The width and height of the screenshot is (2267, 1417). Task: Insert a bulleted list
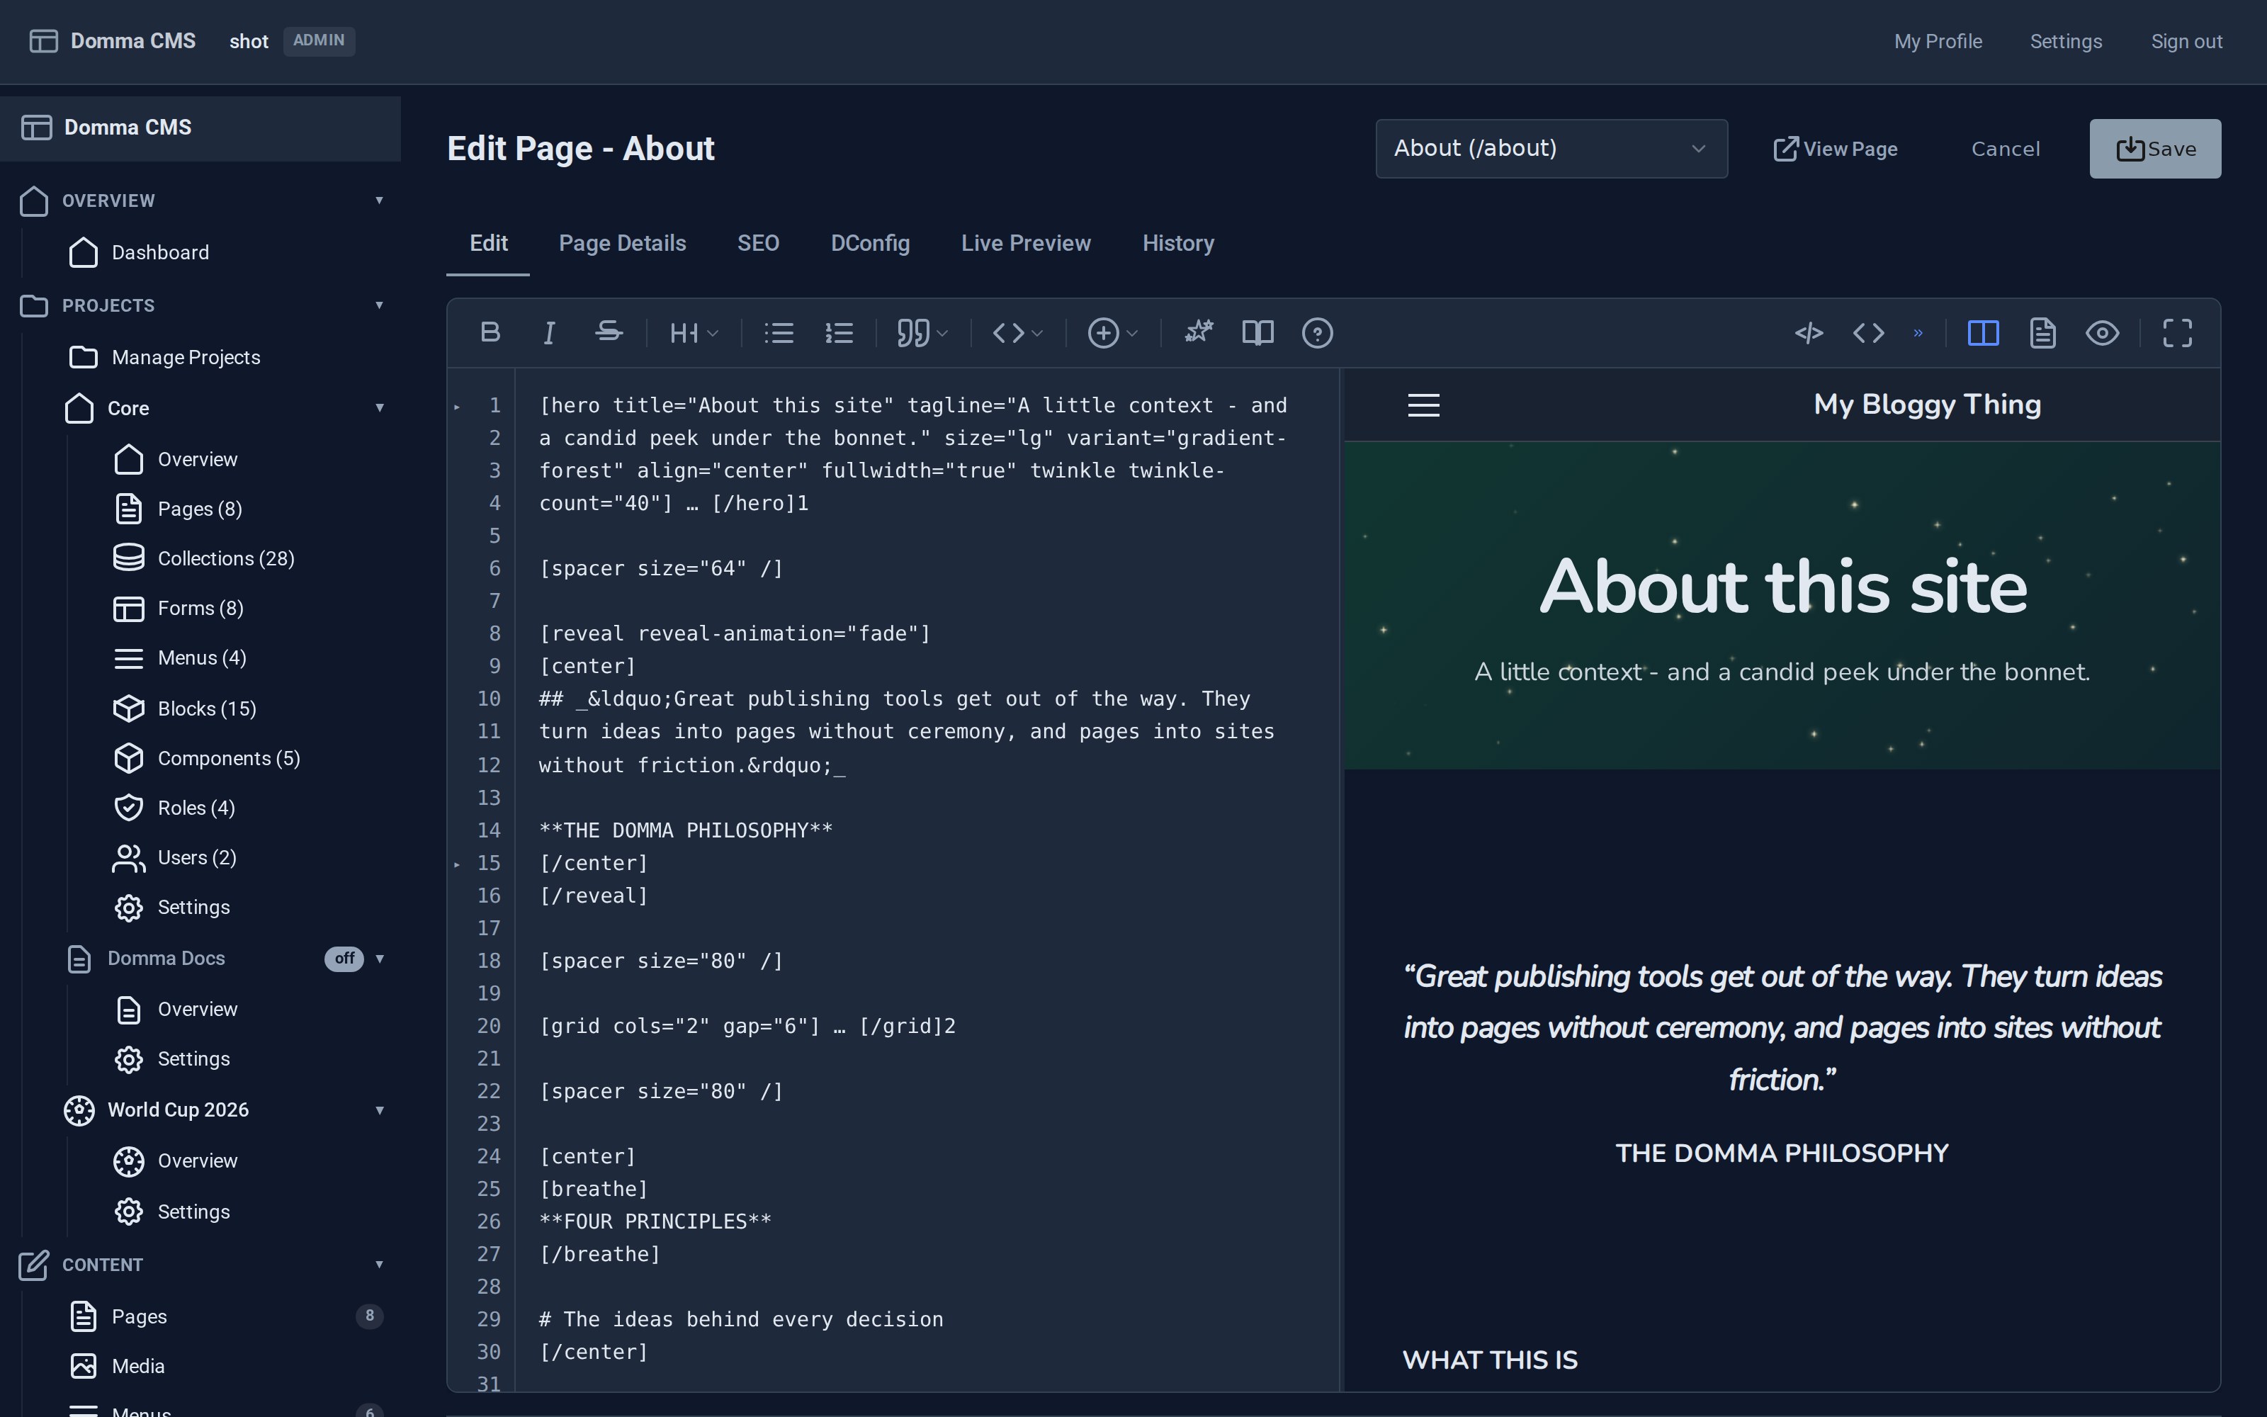tap(779, 333)
